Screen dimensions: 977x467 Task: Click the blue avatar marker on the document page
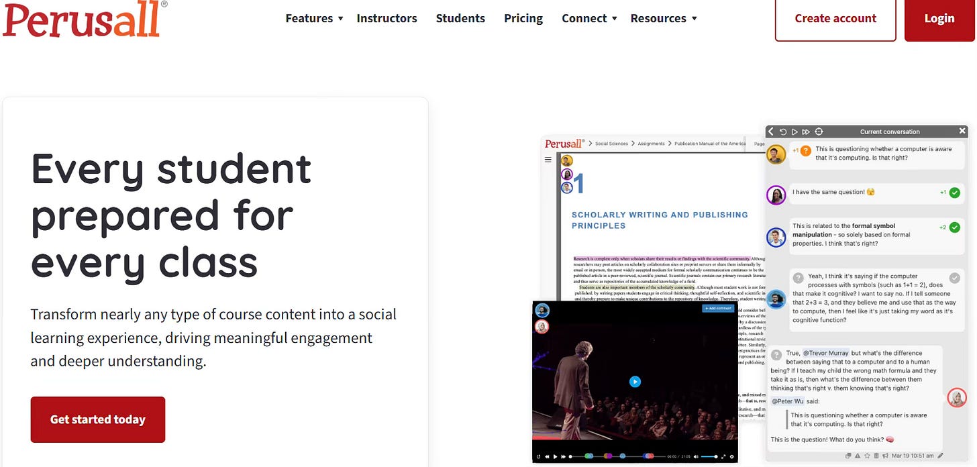coord(567,188)
